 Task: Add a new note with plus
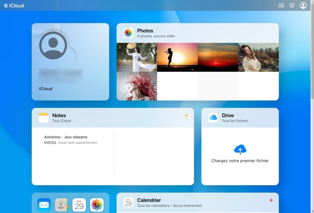pyautogui.click(x=186, y=116)
